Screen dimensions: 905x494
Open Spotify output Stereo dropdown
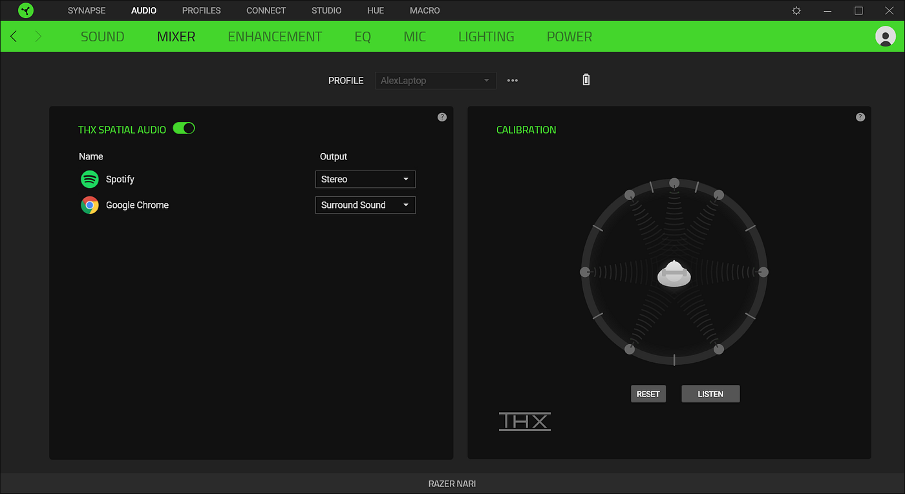pyautogui.click(x=365, y=179)
